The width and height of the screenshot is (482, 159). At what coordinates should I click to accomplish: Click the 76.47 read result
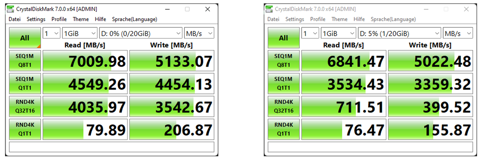(344, 129)
